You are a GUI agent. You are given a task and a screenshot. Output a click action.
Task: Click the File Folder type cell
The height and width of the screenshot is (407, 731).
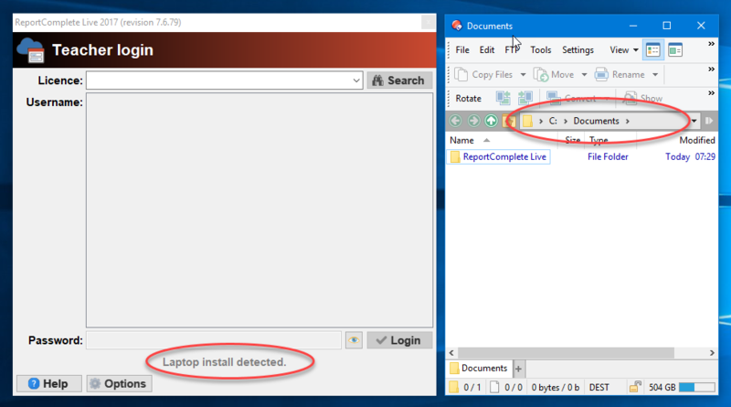[x=608, y=156]
